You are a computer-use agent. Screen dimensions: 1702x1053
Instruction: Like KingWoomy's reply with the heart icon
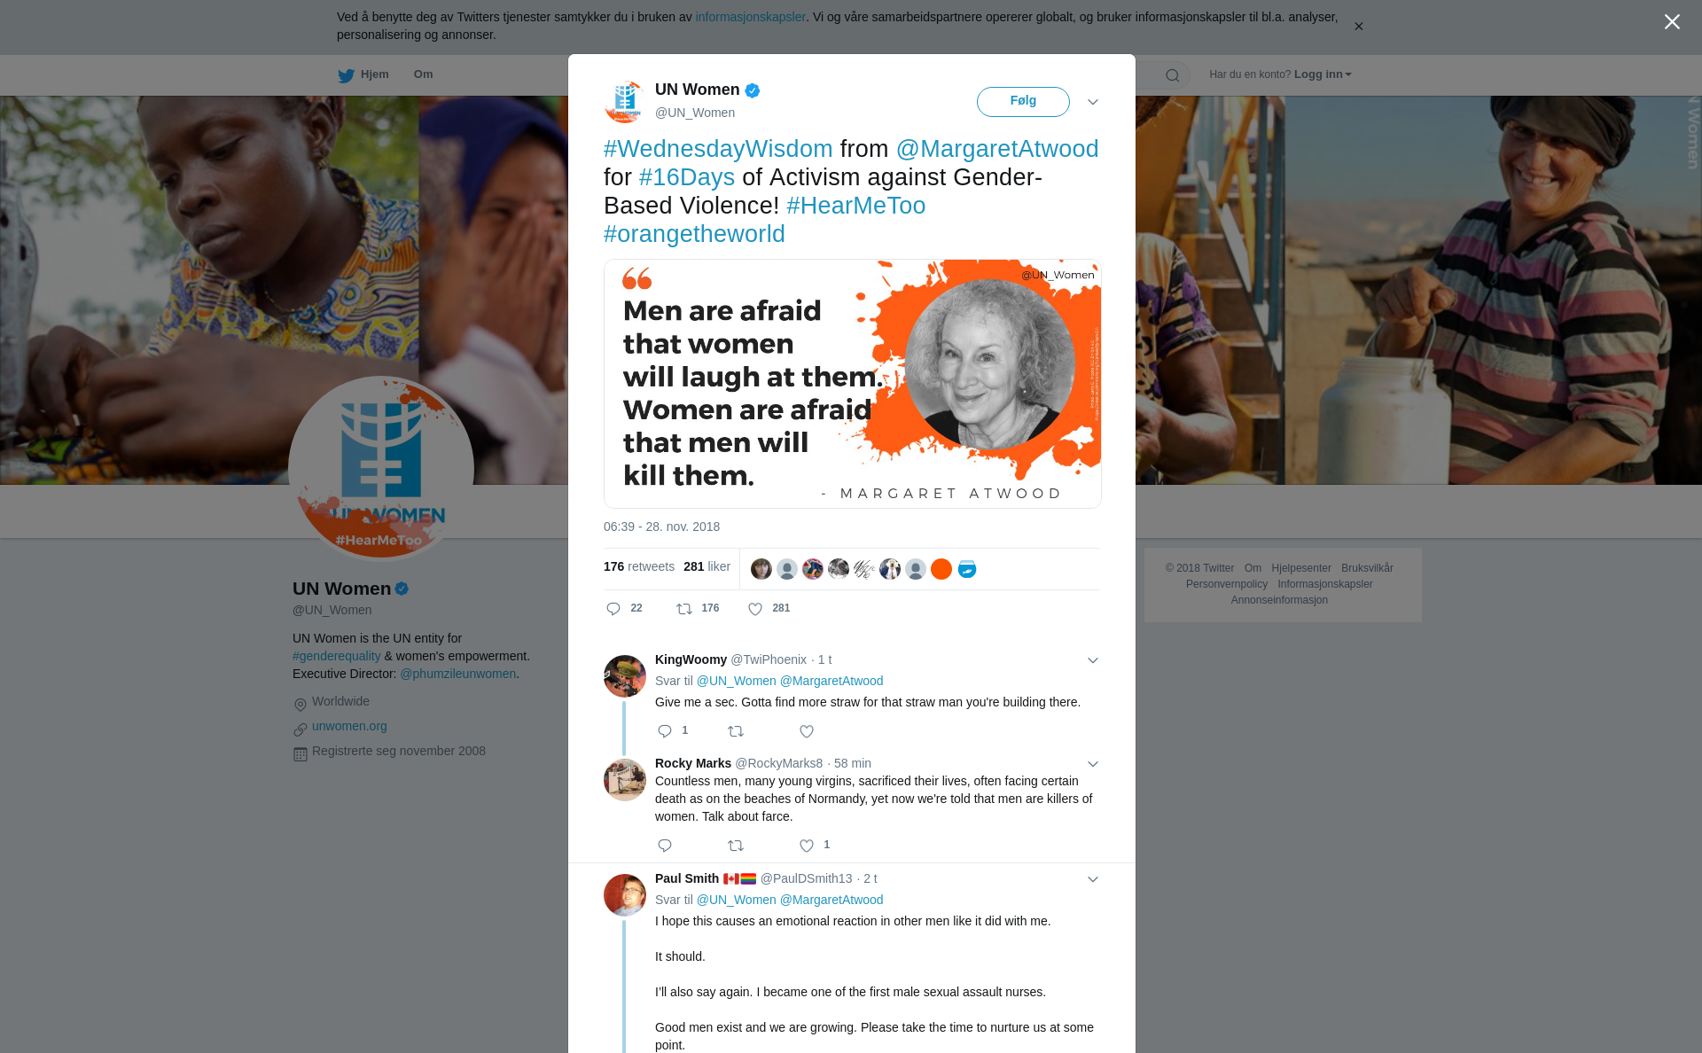click(807, 731)
